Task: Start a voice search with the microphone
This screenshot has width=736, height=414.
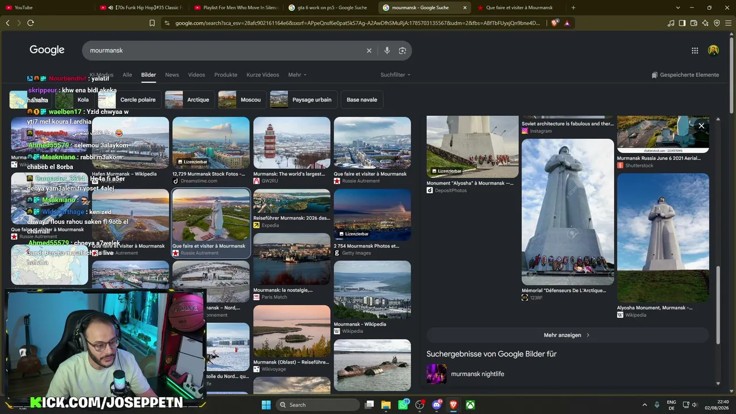Action: 387,51
